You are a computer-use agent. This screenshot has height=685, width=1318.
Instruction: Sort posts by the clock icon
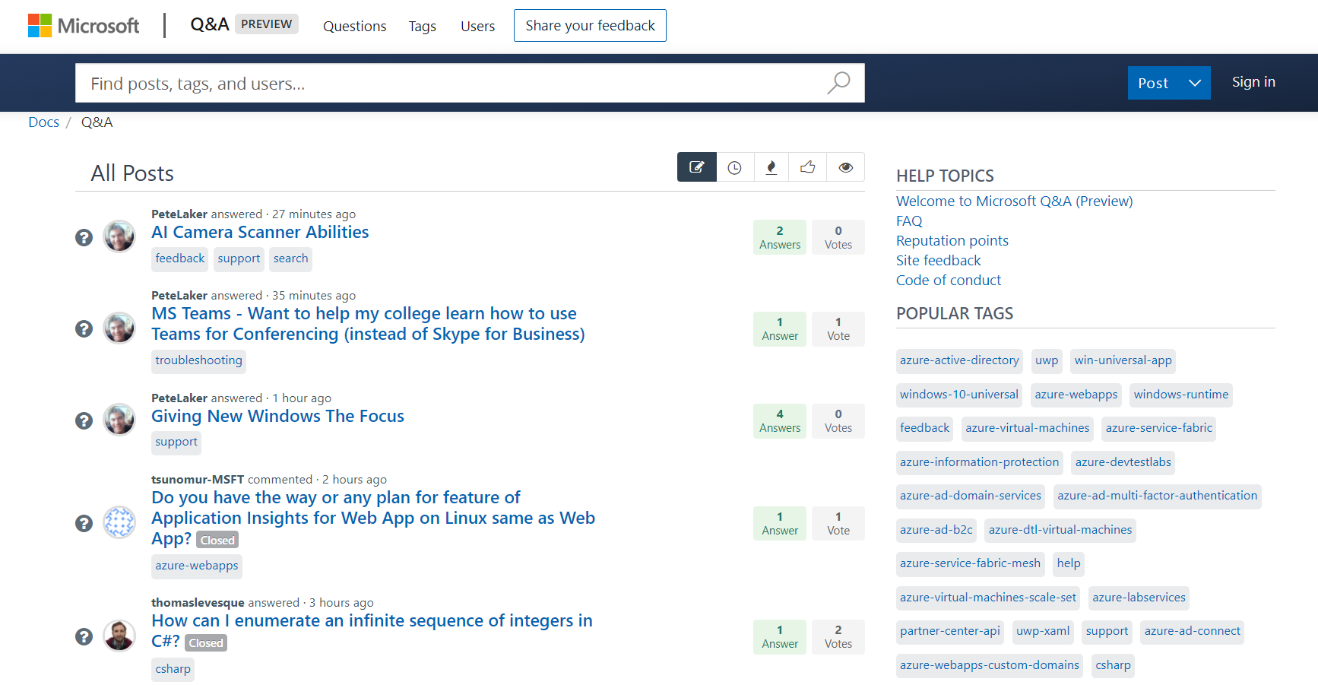pos(734,167)
